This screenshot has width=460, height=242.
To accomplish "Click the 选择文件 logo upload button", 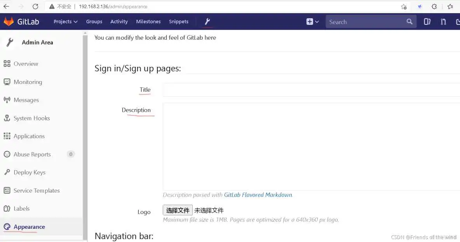I will pos(178,210).
